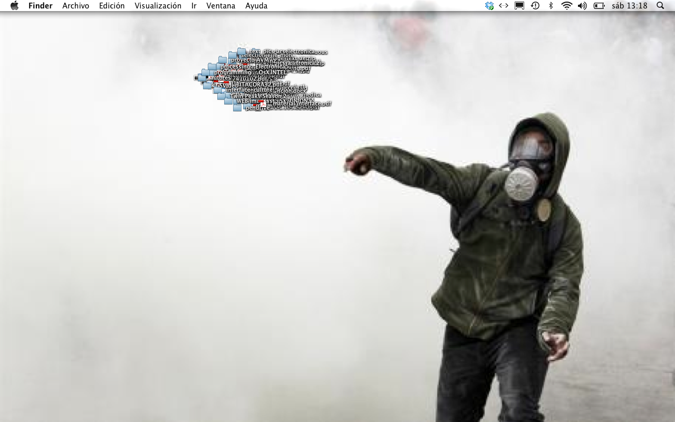Expand the Visualización menu
The image size is (675, 422).
coord(158,6)
